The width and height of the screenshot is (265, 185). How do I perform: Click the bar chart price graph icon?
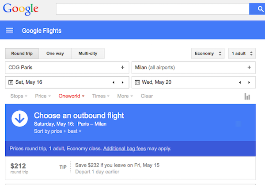coord(247,96)
